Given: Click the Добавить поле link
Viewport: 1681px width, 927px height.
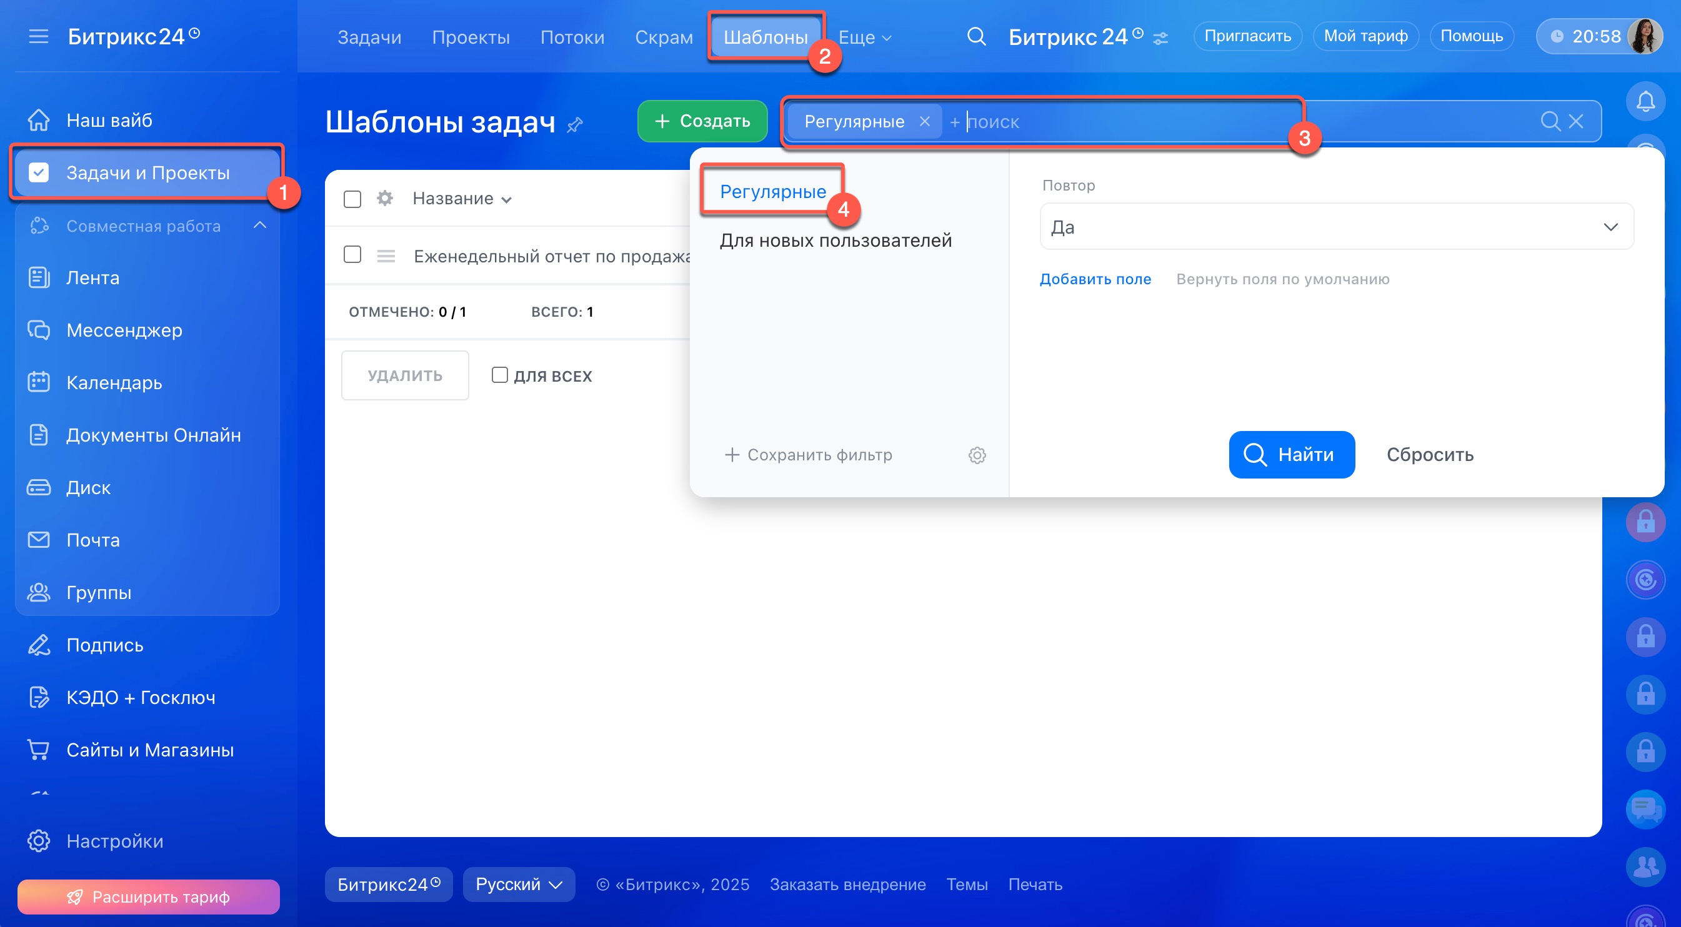Looking at the screenshot, I should 1095,279.
